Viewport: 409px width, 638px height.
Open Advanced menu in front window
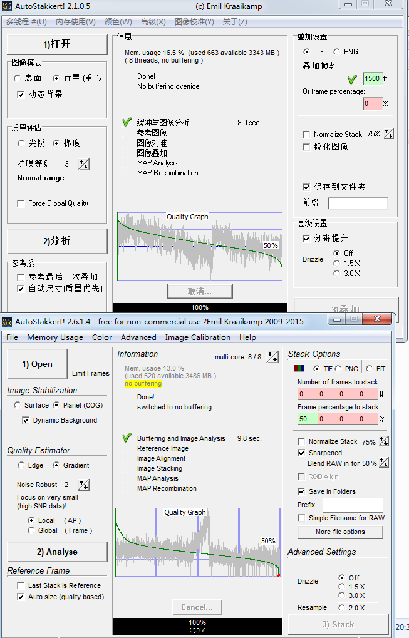(138, 337)
